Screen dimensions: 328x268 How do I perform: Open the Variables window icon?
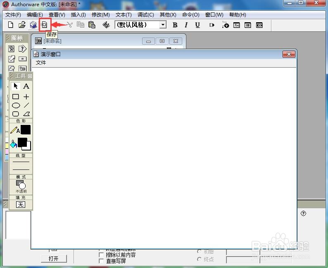coord(248,25)
